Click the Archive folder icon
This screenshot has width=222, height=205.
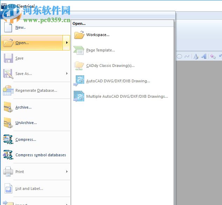pos(8,107)
